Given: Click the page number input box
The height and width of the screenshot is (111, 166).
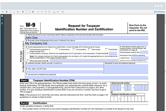Looking at the screenshot, I should (27, 12).
